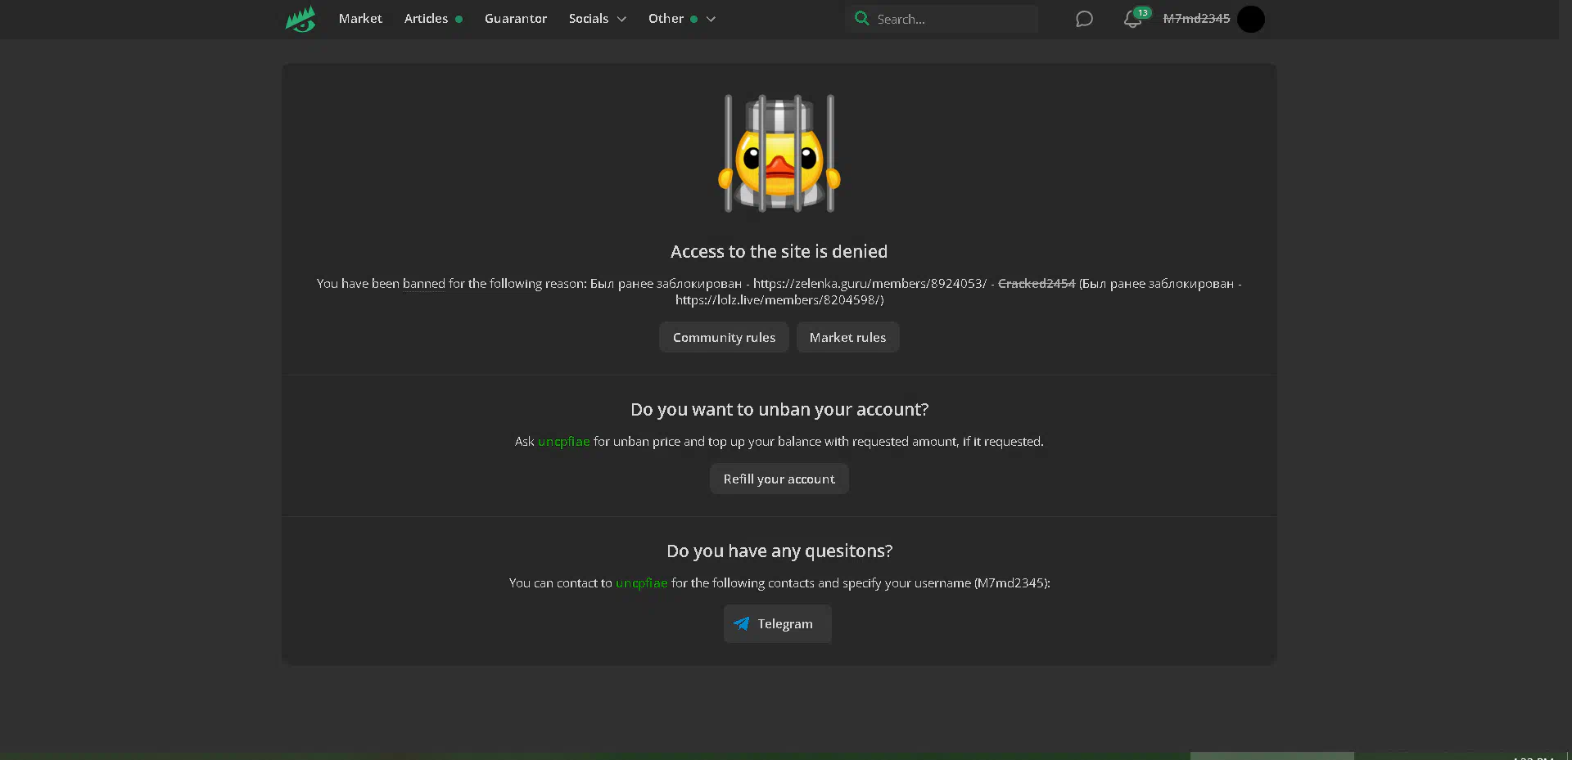Open notifications bell with 13 badge
The width and height of the screenshot is (1572, 760).
[x=1136, y=18]
